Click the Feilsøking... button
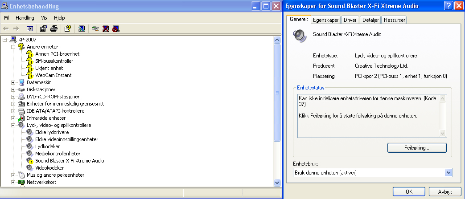Screen dimensions: 465x199 (x=417, y=147)
